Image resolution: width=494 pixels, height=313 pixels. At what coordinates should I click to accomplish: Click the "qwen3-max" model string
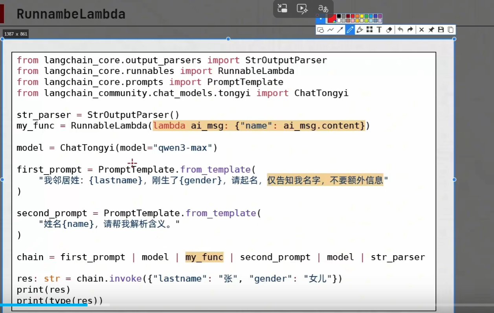182,148
